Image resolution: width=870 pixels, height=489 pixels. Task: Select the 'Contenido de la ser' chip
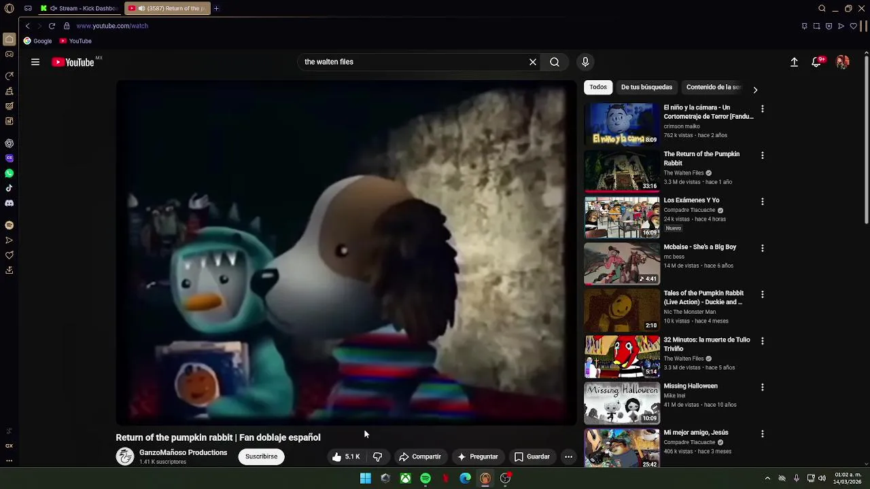pyautogui.click(x=714, y=87)
